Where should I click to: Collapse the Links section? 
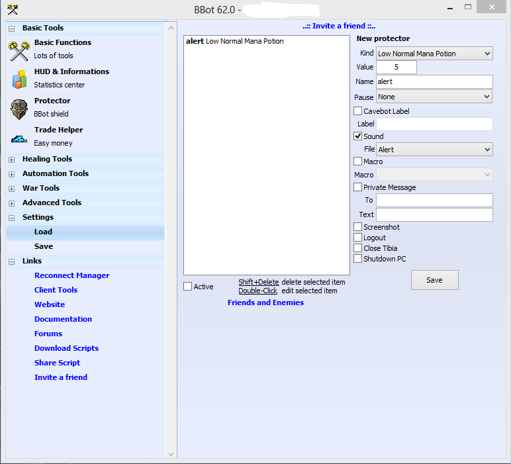pos(12,261)
